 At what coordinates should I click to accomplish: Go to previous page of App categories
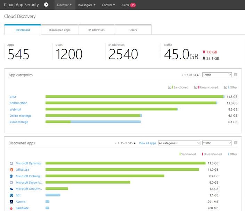pyautogui.click(x=182, y=75)
